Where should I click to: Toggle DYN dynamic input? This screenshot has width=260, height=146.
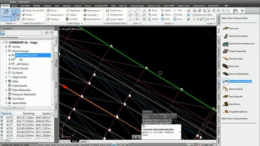(x=108, y=145)
